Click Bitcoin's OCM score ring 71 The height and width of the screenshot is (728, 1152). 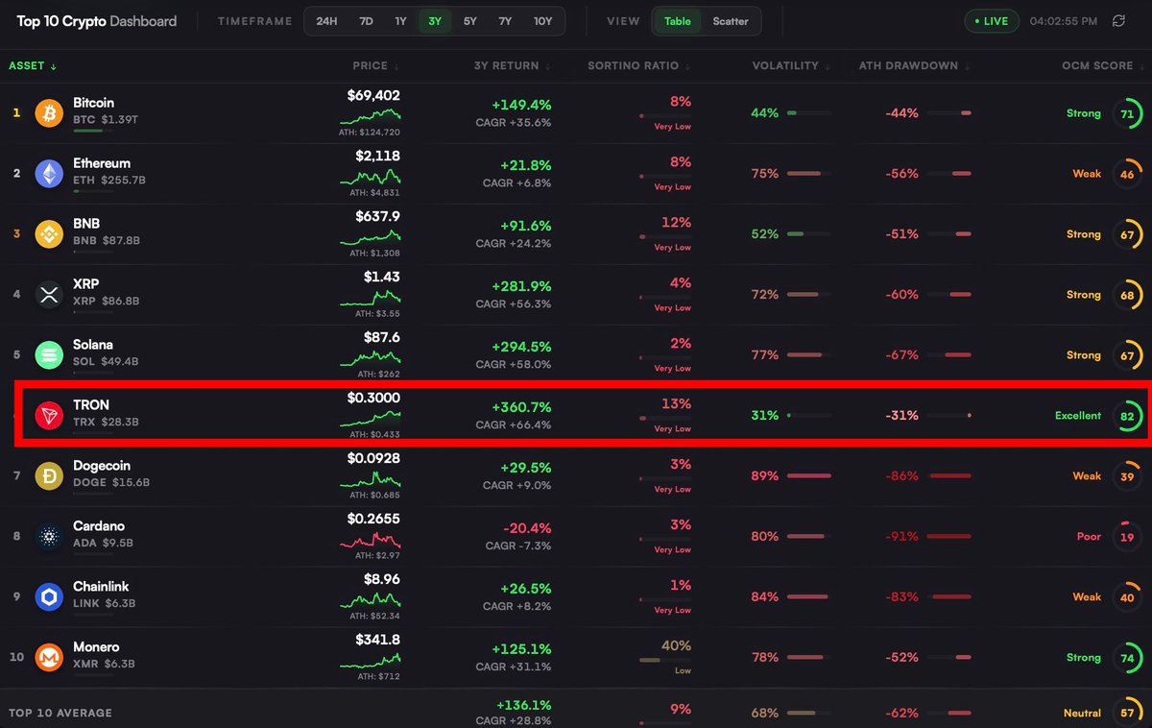pyautogui.click(x=1127, y=113)
